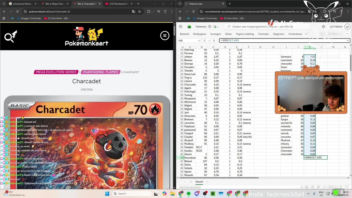Open the Microsoft 365 app launcher

(x=180, y=27)
